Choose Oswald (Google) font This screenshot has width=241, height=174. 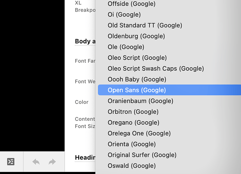[131, 166]
